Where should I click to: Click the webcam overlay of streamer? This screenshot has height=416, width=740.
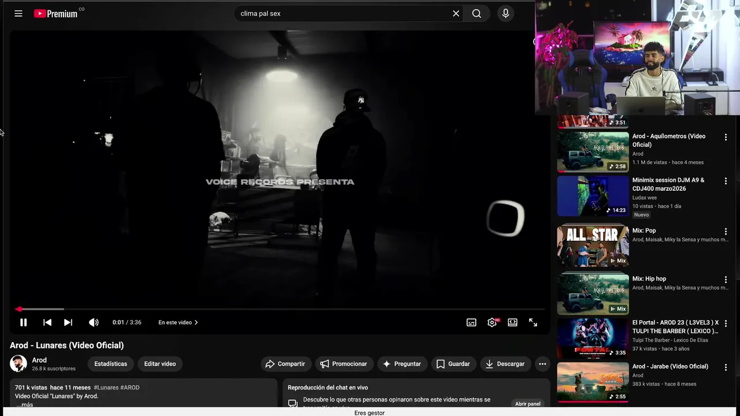click(x=637, y=57)
